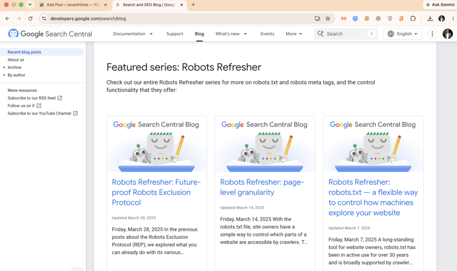The height and width of the screenshot is (271, 457).
Task: Open the Google account avatar on site header
Action: pos(448,34)
